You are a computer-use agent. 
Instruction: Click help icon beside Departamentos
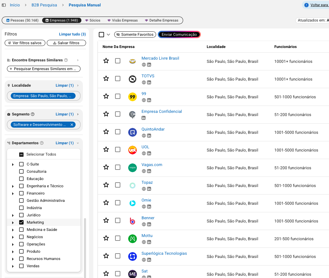[x=42, y=143]
